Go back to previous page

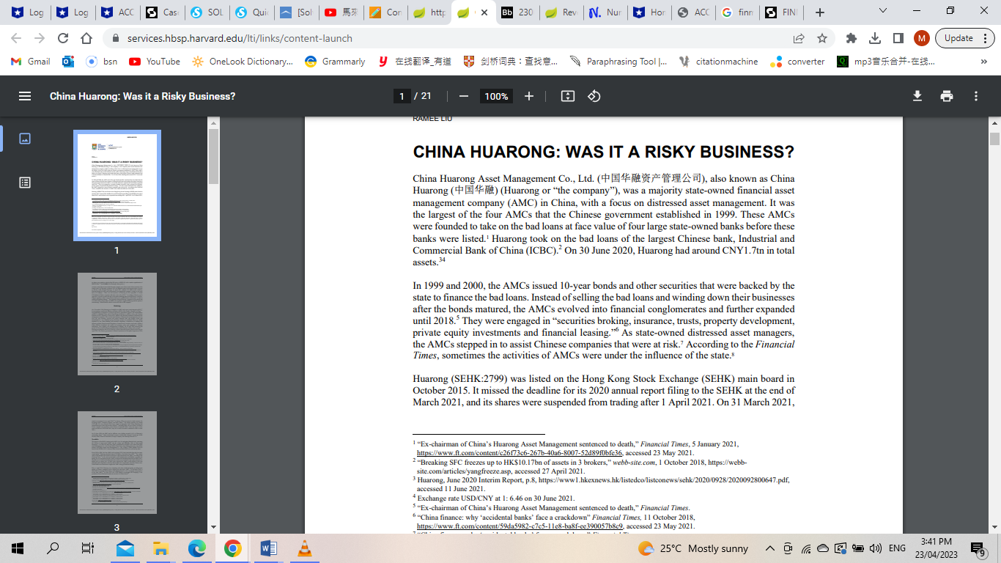tap(17, 38)
